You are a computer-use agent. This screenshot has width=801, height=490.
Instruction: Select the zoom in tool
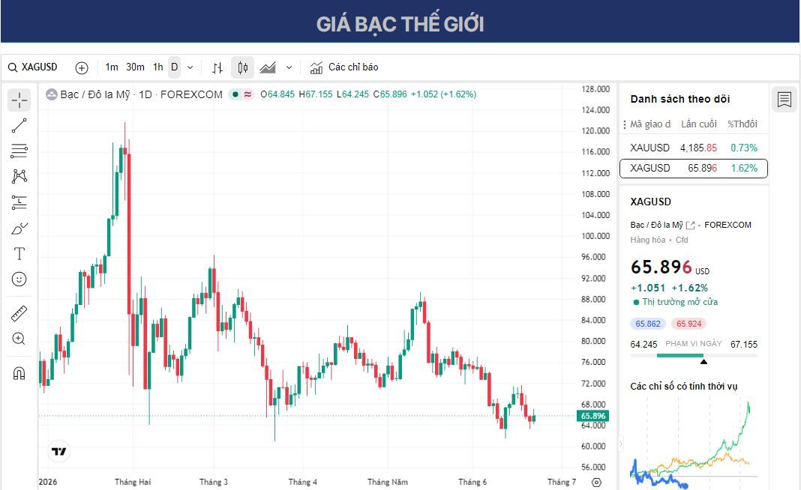click(19, 339)
